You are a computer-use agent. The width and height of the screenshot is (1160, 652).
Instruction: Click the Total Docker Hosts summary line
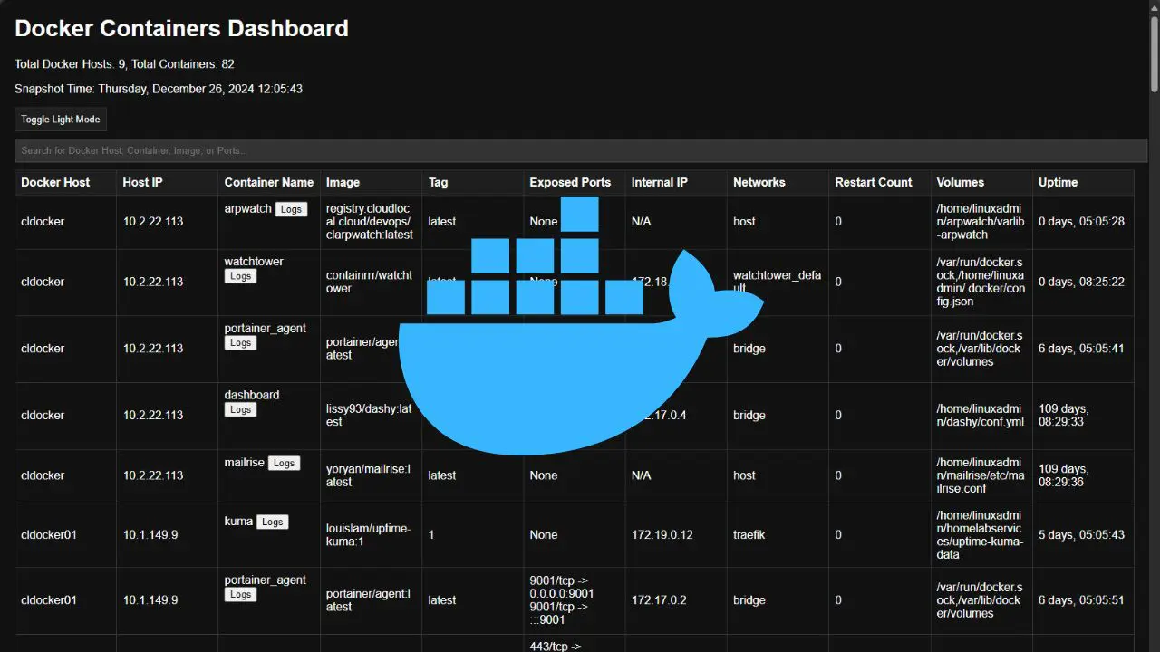tap(124, 64)
